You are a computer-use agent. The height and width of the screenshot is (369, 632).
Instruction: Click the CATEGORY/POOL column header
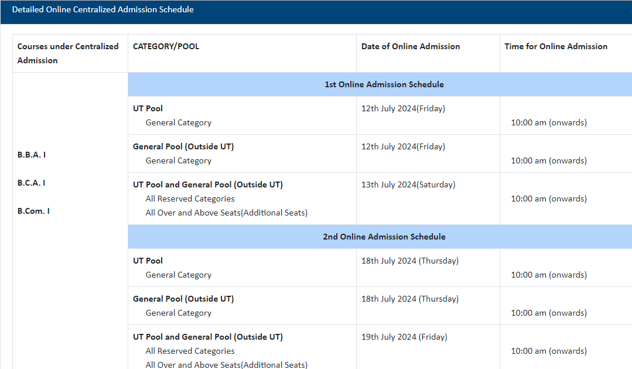click(166, 46)
